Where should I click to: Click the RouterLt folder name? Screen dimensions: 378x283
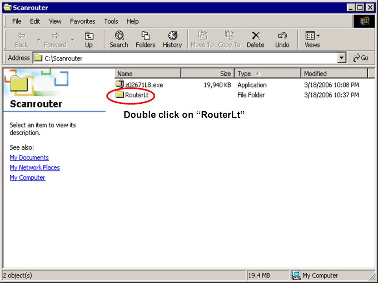137,95
